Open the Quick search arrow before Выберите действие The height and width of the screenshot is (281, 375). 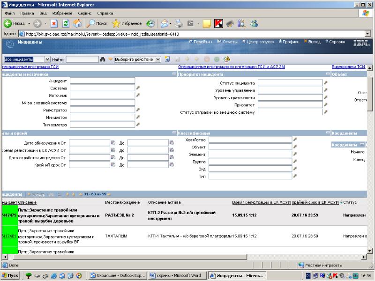pos(110,59)
